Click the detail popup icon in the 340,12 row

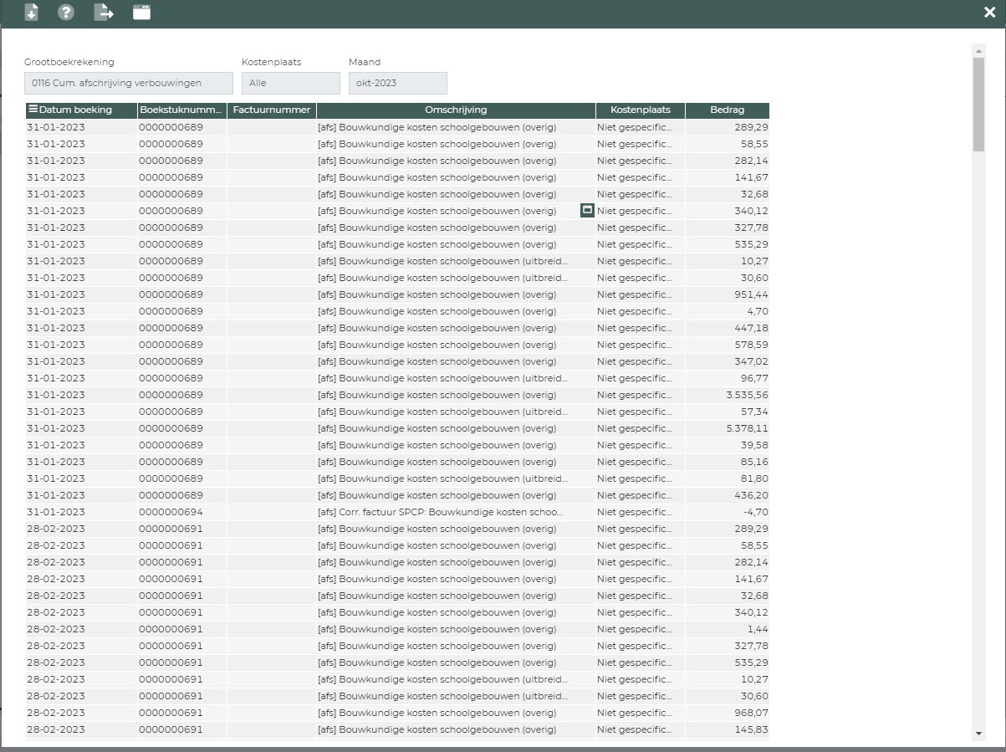click(587, 211)
